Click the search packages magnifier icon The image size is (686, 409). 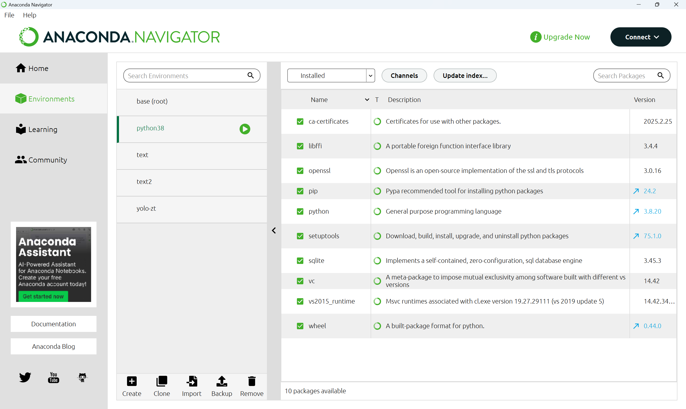point(661,75)
